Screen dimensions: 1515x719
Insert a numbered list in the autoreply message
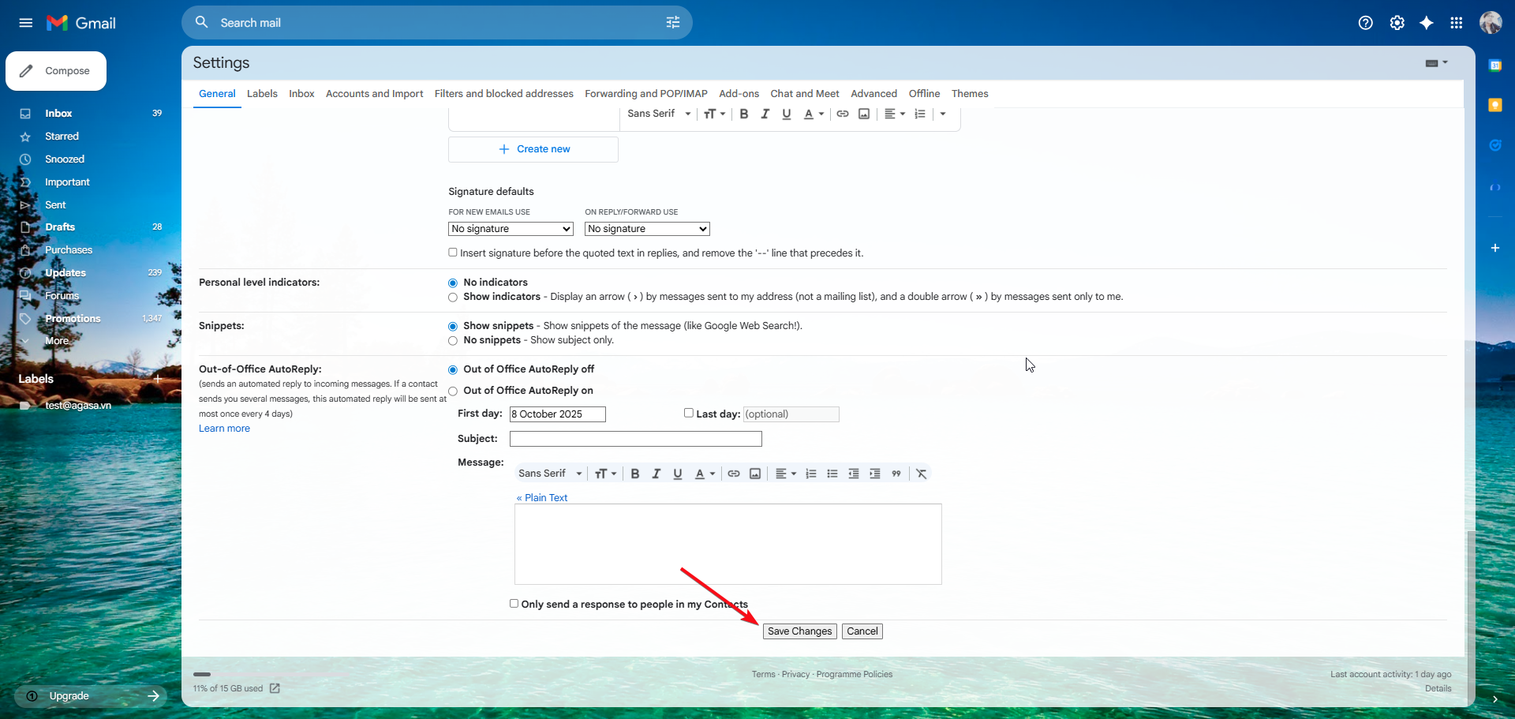(810, 474)
